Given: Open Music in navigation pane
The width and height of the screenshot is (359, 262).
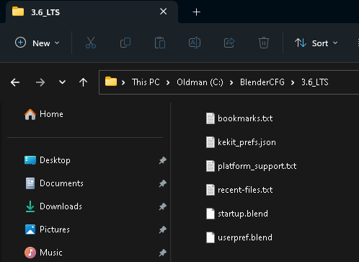Looking at the screenshot, I should click(43, 253).
